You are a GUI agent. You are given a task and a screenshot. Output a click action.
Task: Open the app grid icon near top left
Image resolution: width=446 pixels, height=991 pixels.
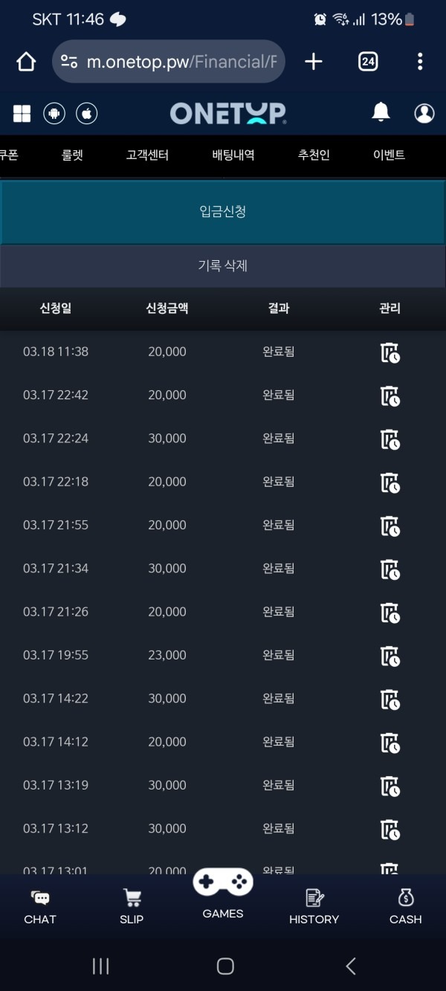22,113
